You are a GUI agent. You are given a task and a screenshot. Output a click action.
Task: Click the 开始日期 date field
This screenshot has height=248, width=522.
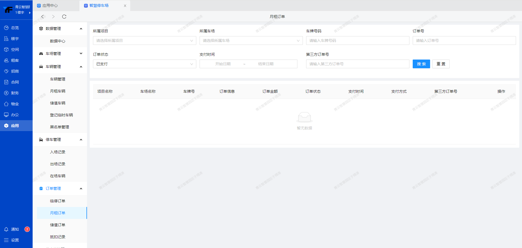[x=223, y=64]
